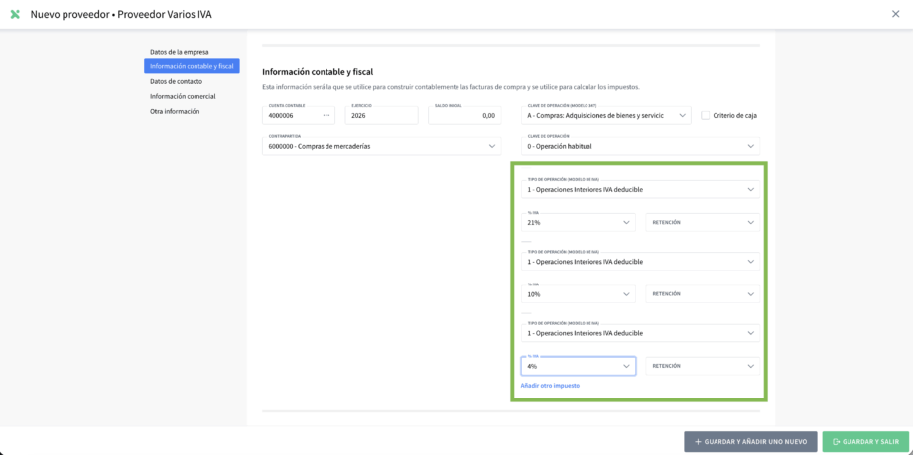Go to Datos de la empresa section
This screenshot has height=455, width=913.
(x=180, y=52)
